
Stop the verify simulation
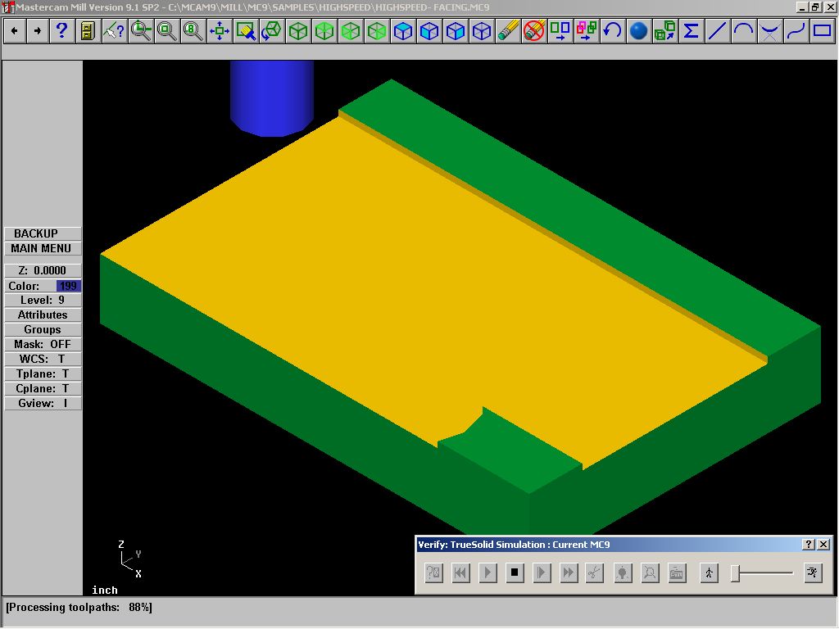[x=515, y=572]
